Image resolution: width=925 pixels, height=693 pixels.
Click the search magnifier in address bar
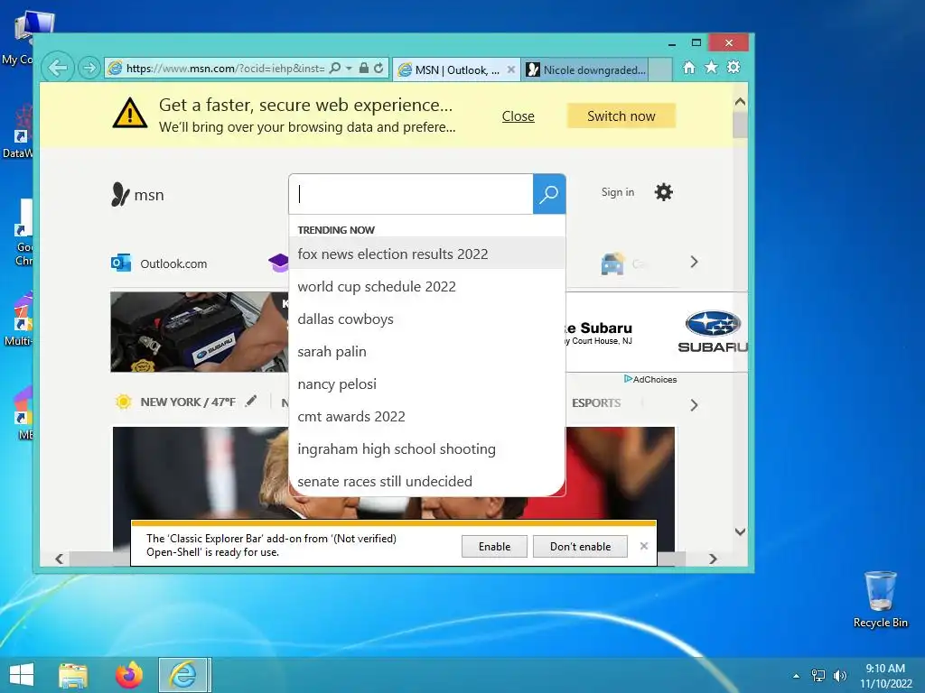(x=335, y=69)
